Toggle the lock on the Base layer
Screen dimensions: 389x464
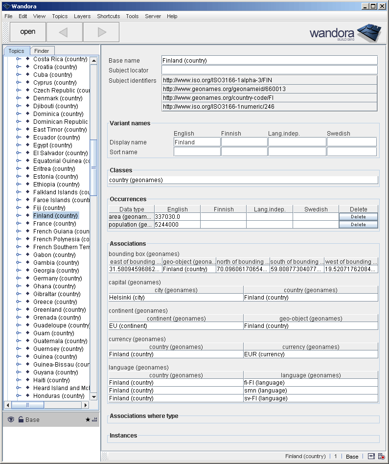point(21,419)
